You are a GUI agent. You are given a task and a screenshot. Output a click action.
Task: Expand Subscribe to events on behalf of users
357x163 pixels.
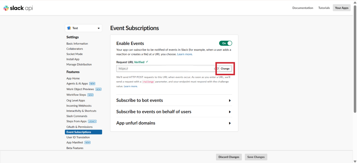coord(174,112)
